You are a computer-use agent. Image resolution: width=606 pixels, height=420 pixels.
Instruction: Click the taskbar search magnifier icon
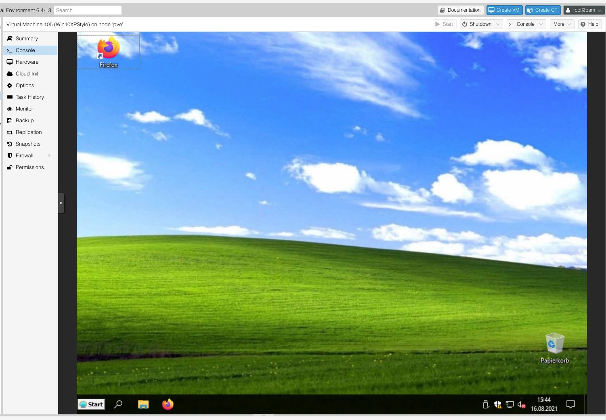[118, 404]
